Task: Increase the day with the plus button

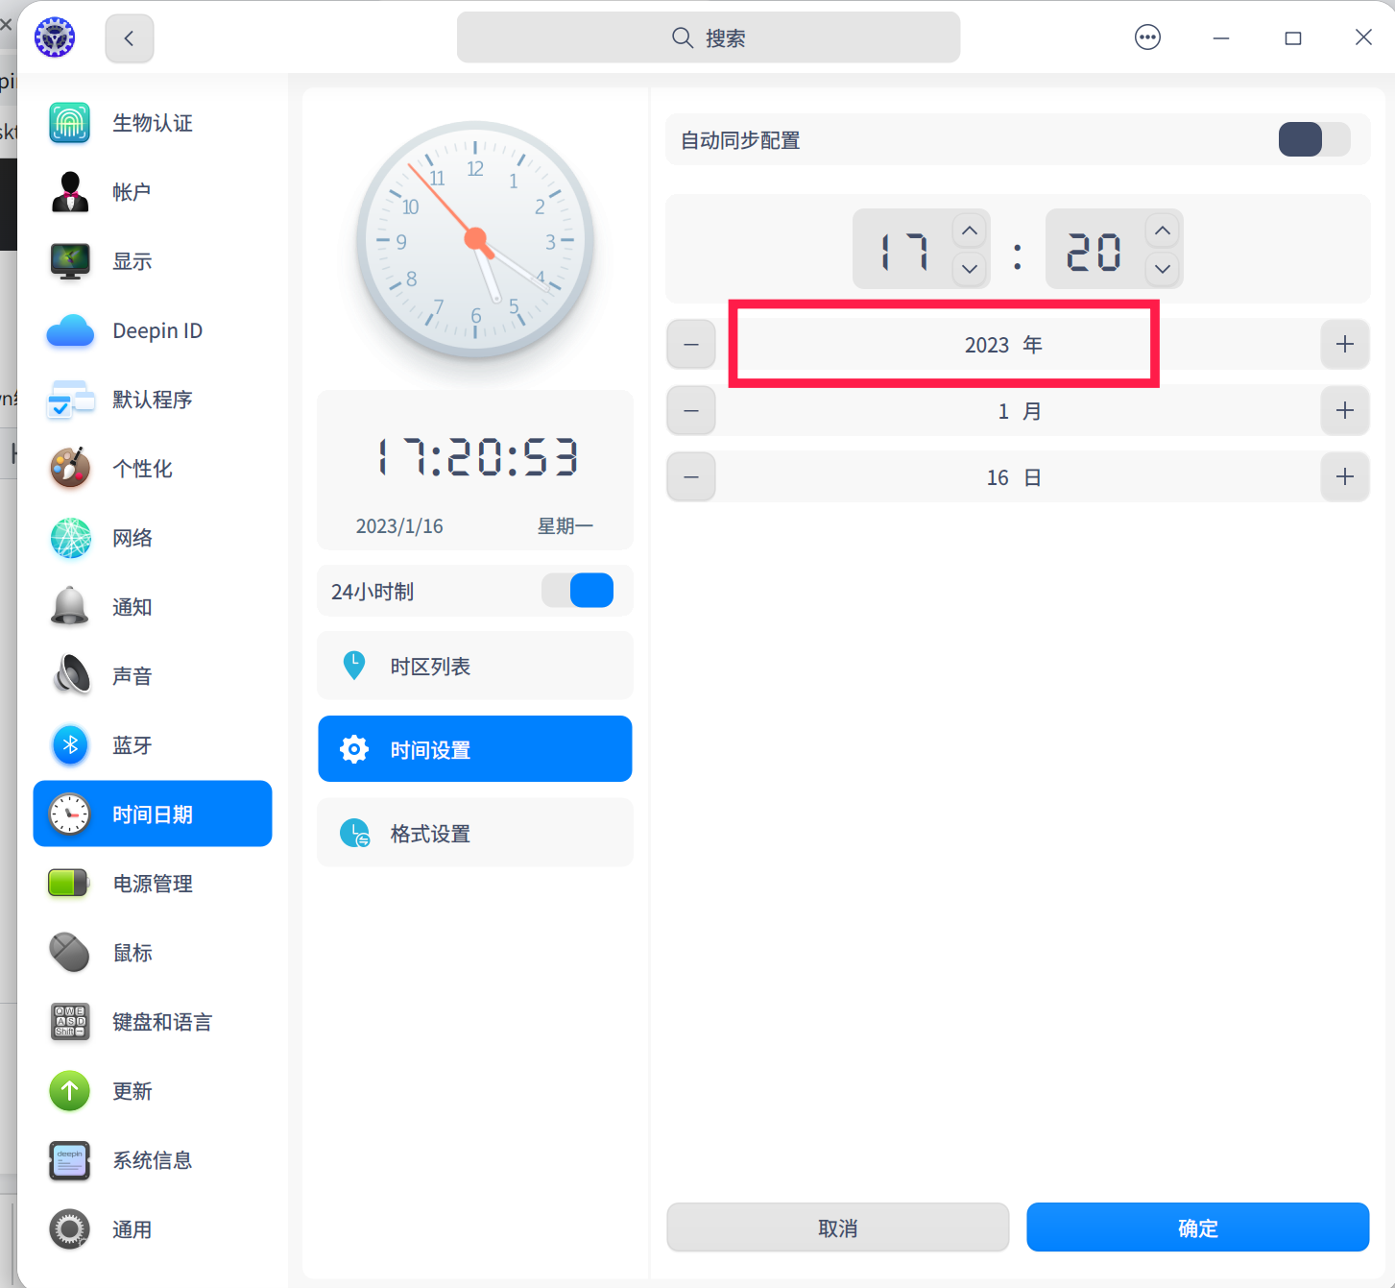Action: click(x=1345, y=476)
